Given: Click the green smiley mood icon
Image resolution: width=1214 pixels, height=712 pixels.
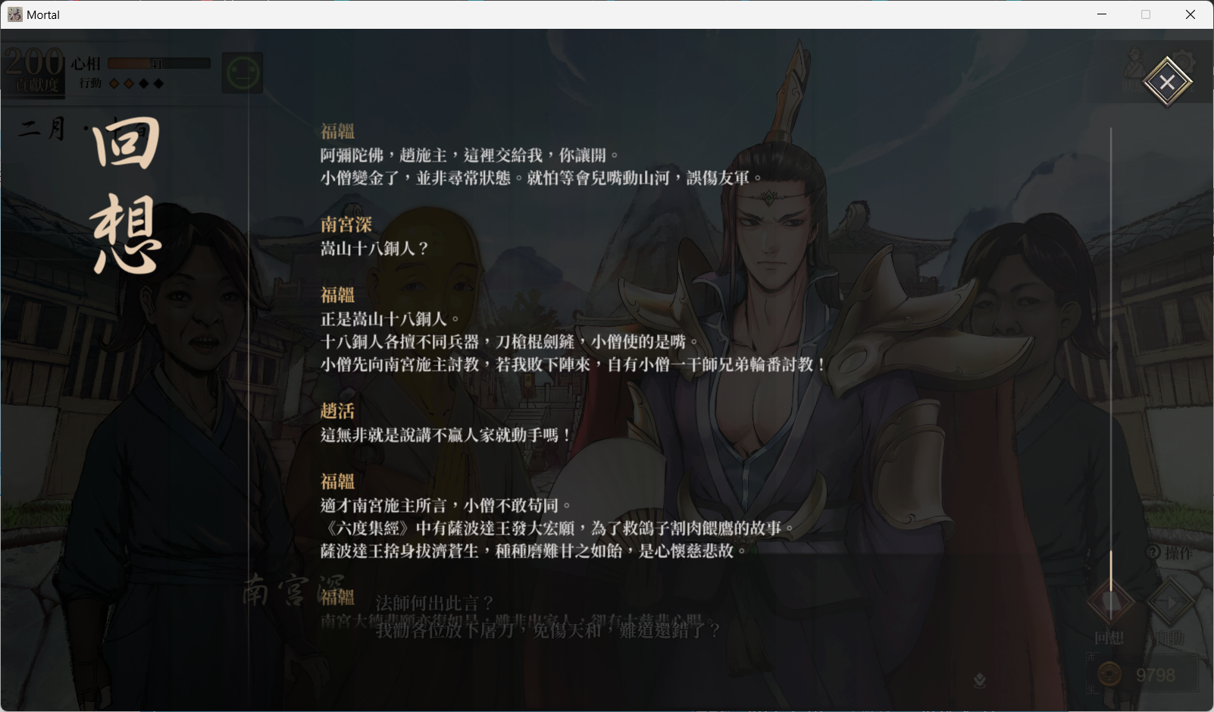Looking at the screenshot, I should [243, 73].
